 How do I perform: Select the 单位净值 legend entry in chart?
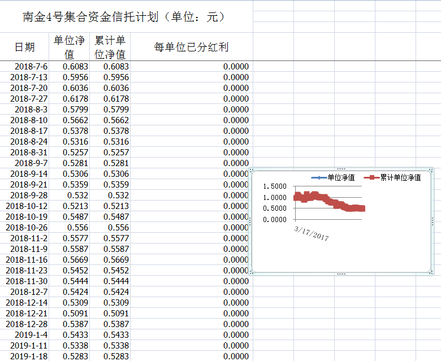pyautogui.click(x=333, y=177)
